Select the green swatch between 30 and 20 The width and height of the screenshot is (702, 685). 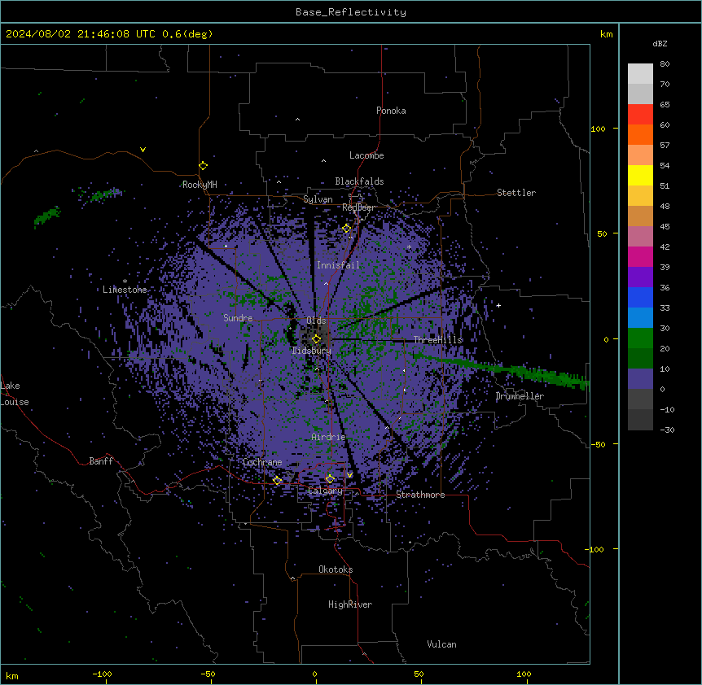click(x=640, y=338)
